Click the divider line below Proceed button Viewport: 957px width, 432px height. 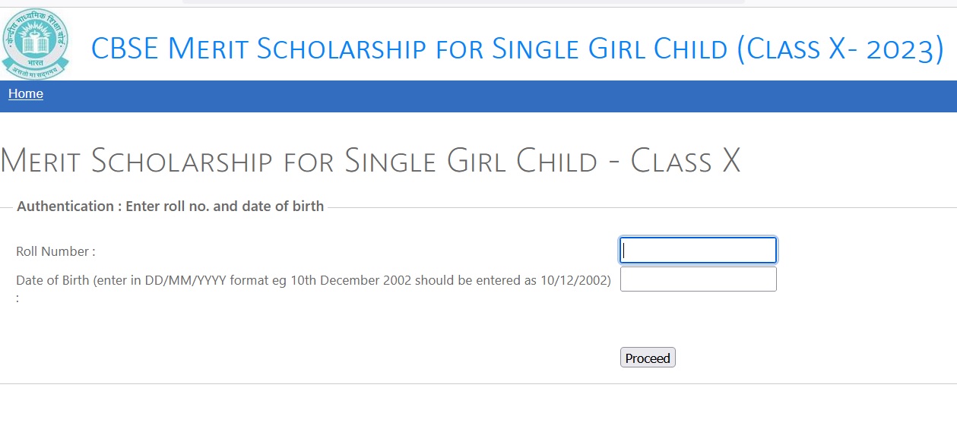[x=478, y=383]
